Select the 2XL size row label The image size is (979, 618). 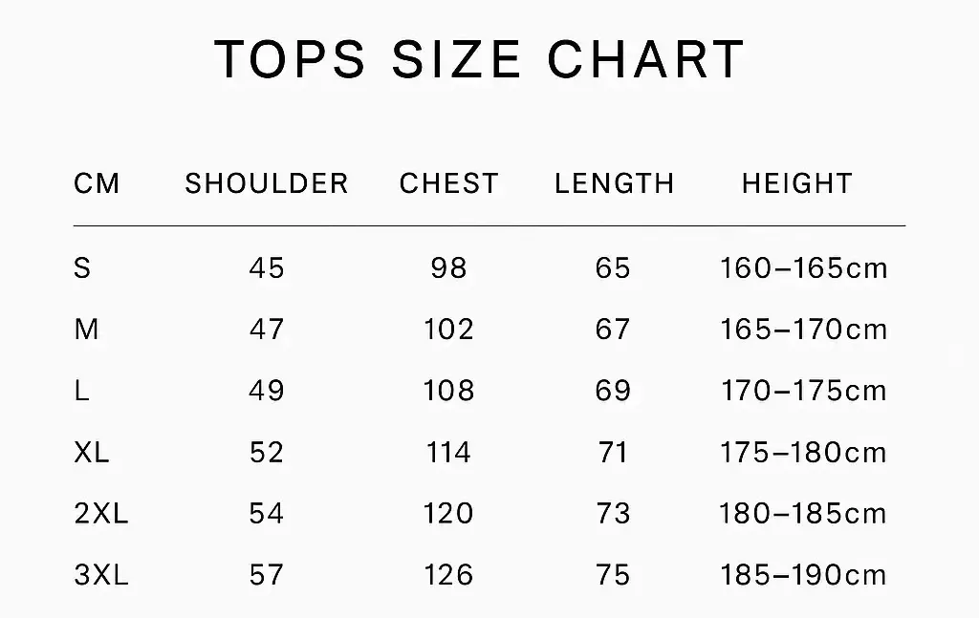(100, 513)
